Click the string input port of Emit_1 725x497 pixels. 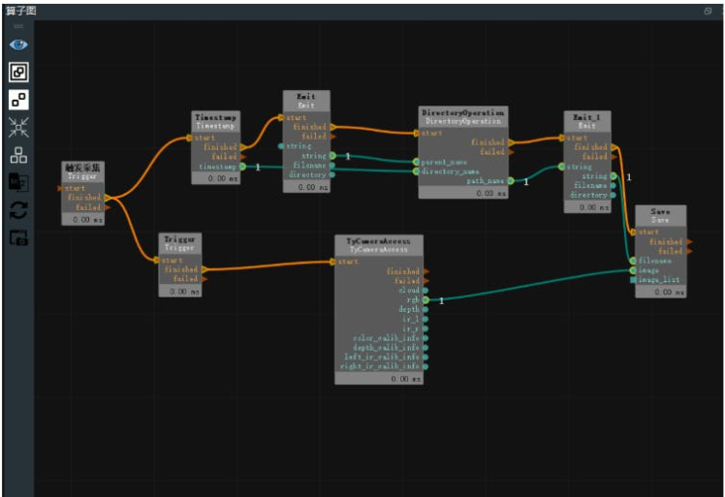point(561,167)
